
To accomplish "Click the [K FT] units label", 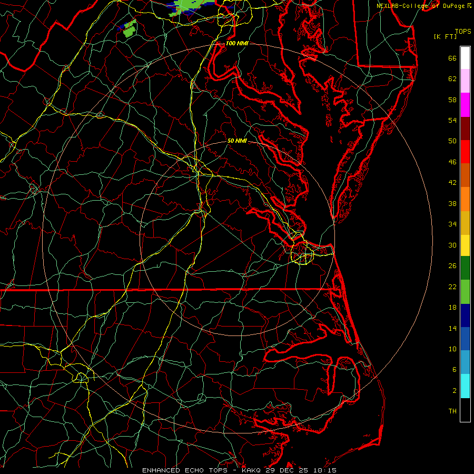I will (x=445, y=36).
